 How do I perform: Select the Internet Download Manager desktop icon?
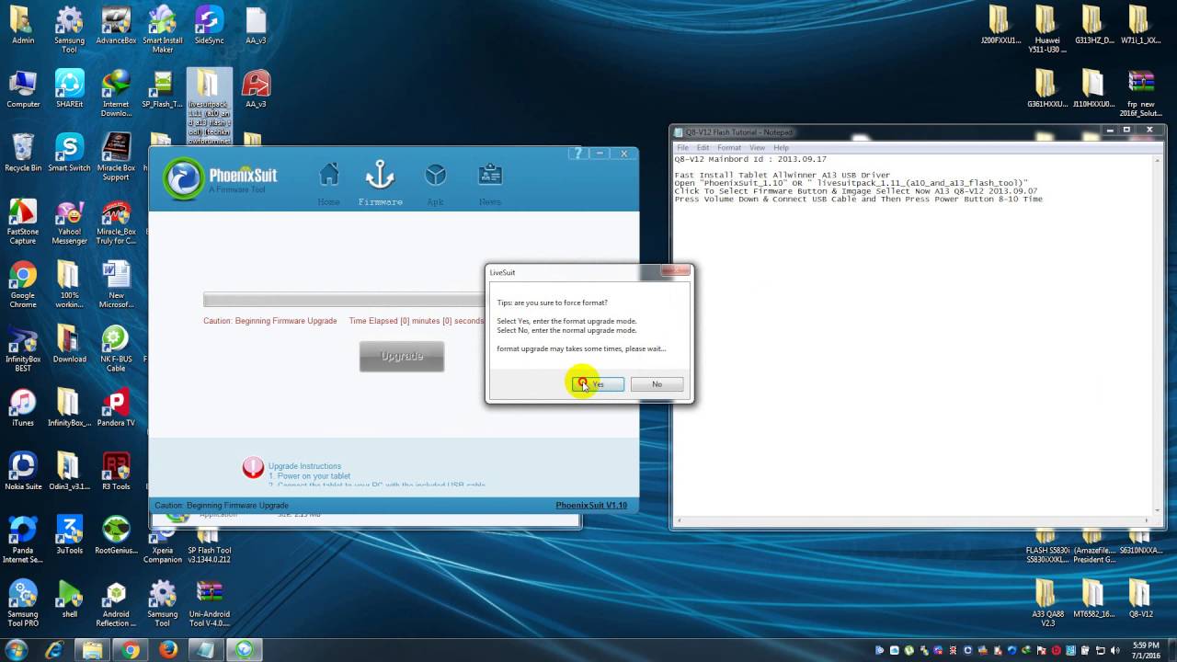tap(116, 93)
